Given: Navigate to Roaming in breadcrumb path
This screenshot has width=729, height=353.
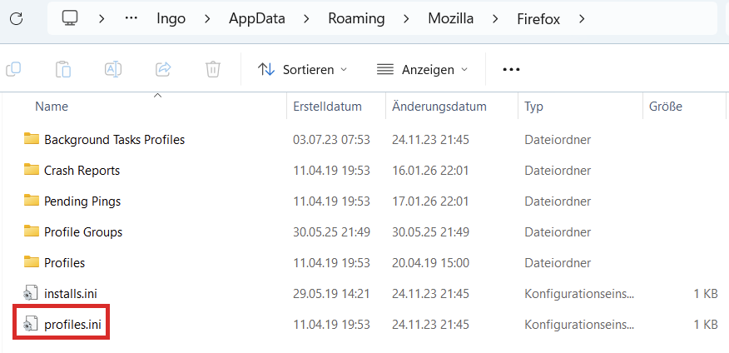Looking at the screenshot, I should (x=355, y=17).
